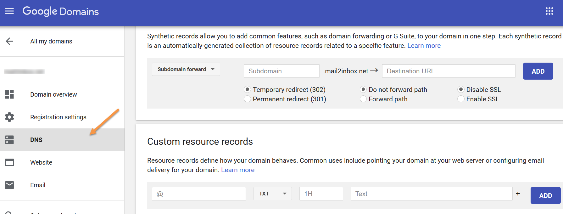Viewport: 563px width, 214px height.
Task: Click ADD for subdomain forward
Action: (538, 71)
